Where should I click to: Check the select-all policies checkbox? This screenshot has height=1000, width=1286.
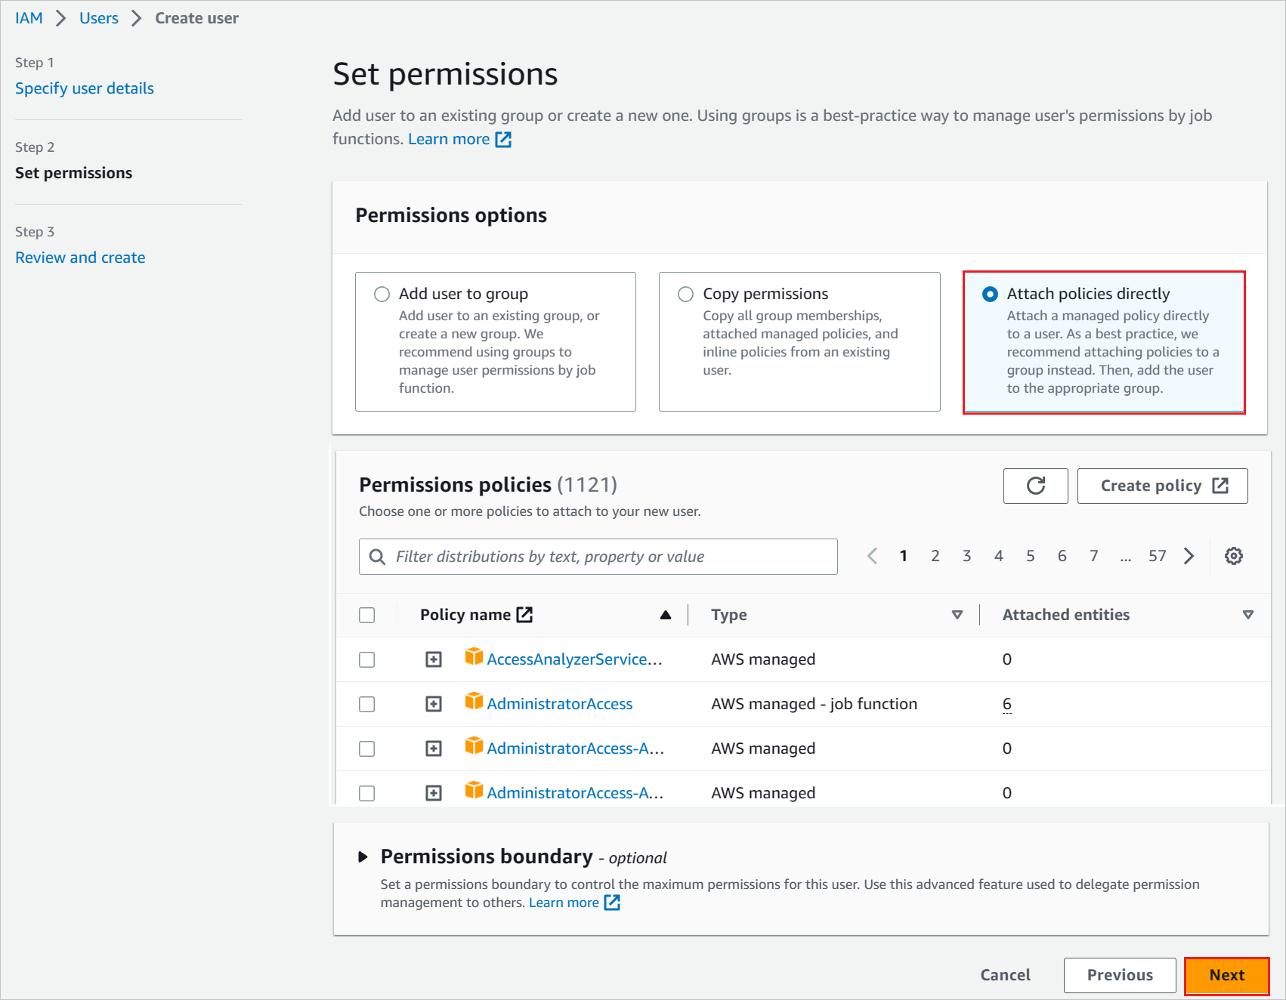pyautogui.click(x=367, y=615)
